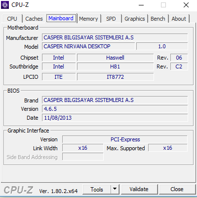Click the model revision 1.0 field
The image size is (197, 198).
point(162,46)
